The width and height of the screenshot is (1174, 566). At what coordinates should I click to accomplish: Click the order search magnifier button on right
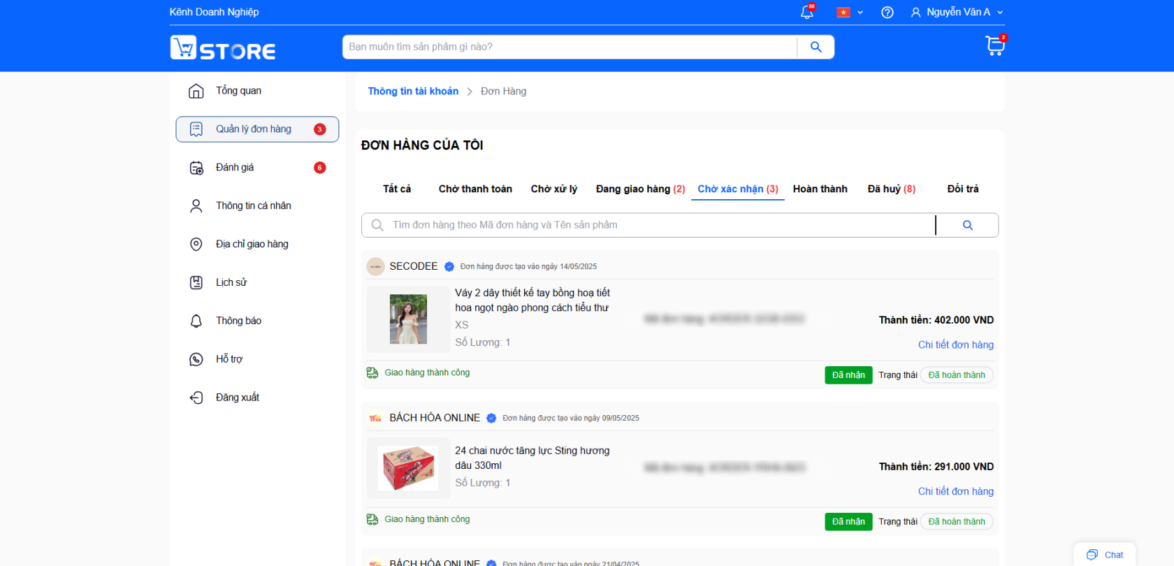pyautogui.click(x=968, y=225)
